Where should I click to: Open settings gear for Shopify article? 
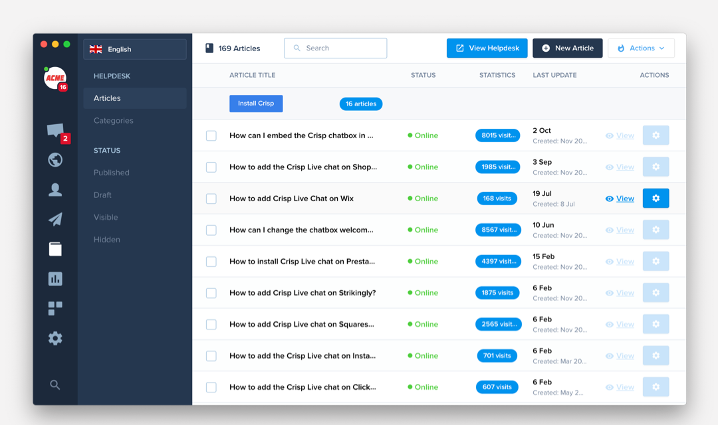click(x=656, y=167)
